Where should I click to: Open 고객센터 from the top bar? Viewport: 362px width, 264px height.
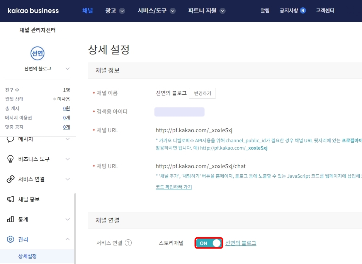pyautogui.click(x=325, y=11)
